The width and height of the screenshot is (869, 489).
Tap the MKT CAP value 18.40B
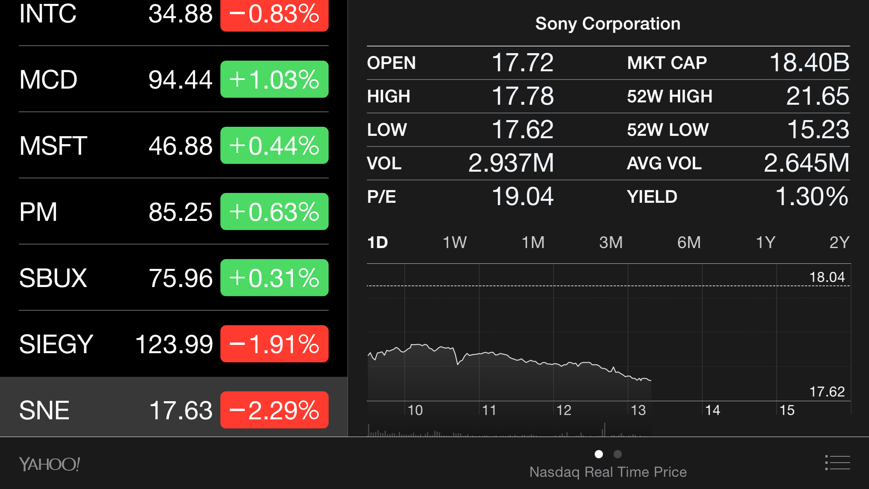pos(810,63)
